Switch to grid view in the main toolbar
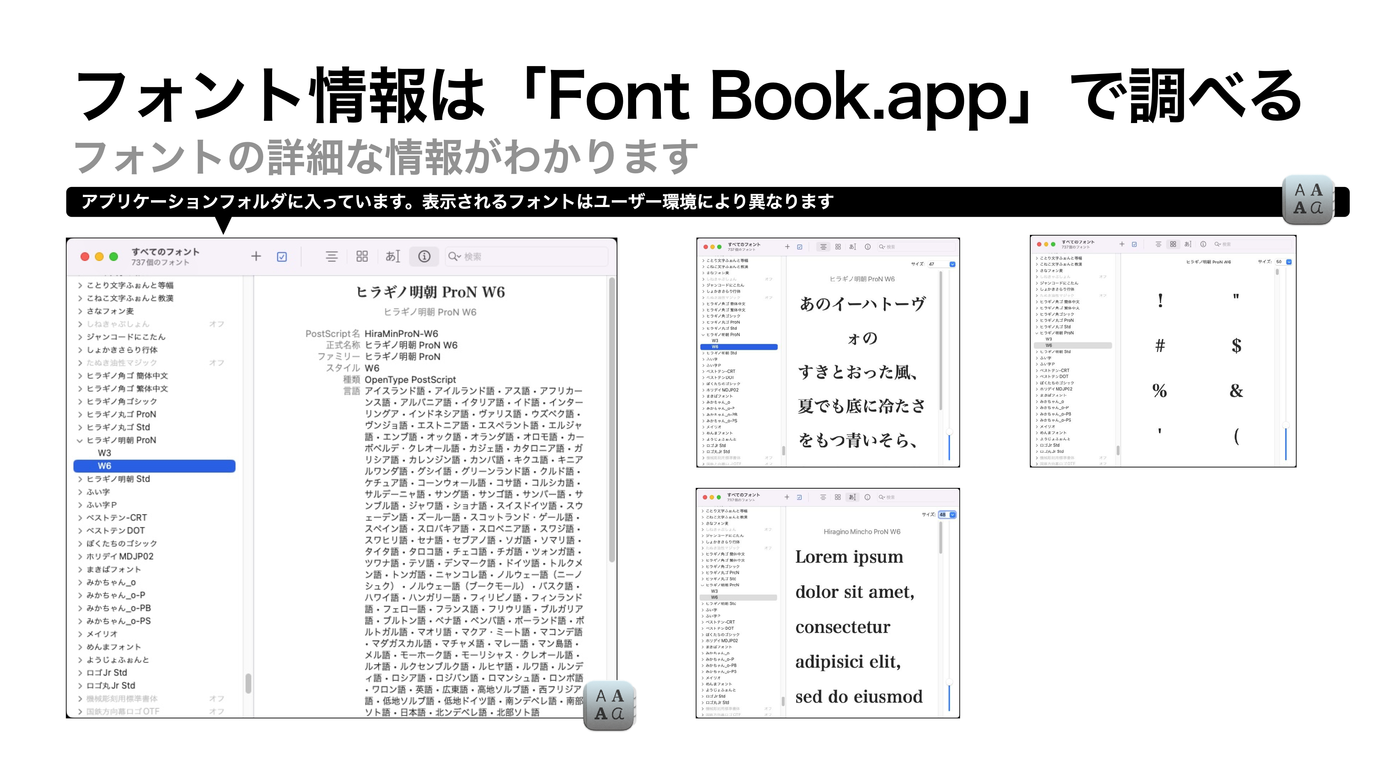Image resolution: width=1377 pixels, height=775 pixels. point(363,256)
